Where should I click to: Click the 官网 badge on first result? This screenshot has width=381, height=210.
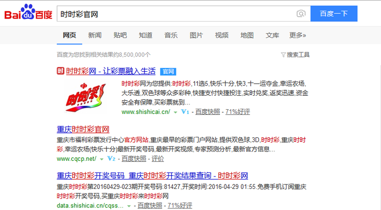pyautogui.click(x=168, y=72)
